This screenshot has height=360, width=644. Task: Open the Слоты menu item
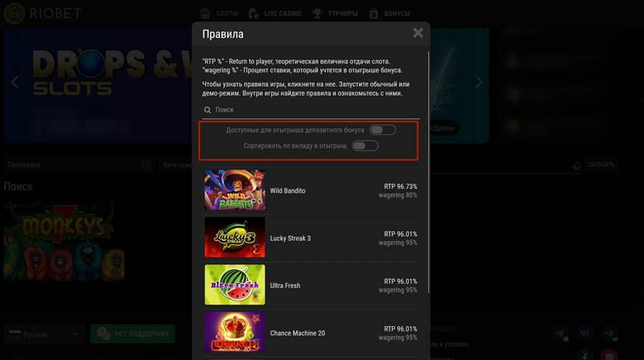tap(219, 14)
